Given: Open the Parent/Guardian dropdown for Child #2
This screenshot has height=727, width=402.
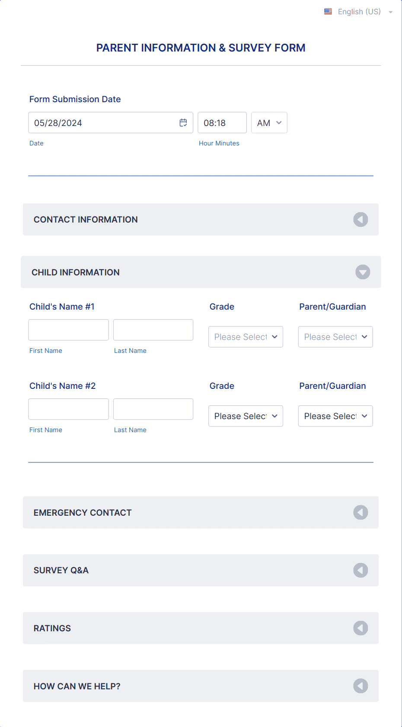Looking at the screenshot, I should [x=335, y=416].
